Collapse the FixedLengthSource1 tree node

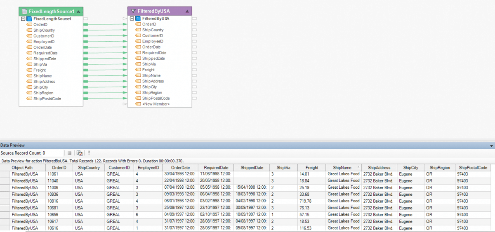click(23, 19)
